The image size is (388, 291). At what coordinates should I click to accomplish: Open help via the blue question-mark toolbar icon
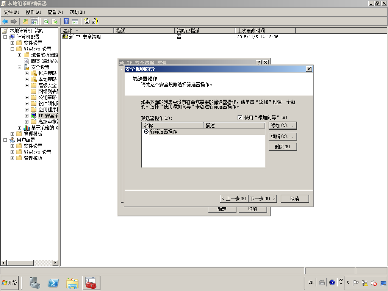pos(66,22)
